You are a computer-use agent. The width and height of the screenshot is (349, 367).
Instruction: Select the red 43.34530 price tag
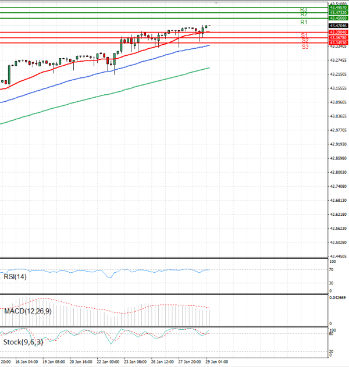click(x=338, y=42)
